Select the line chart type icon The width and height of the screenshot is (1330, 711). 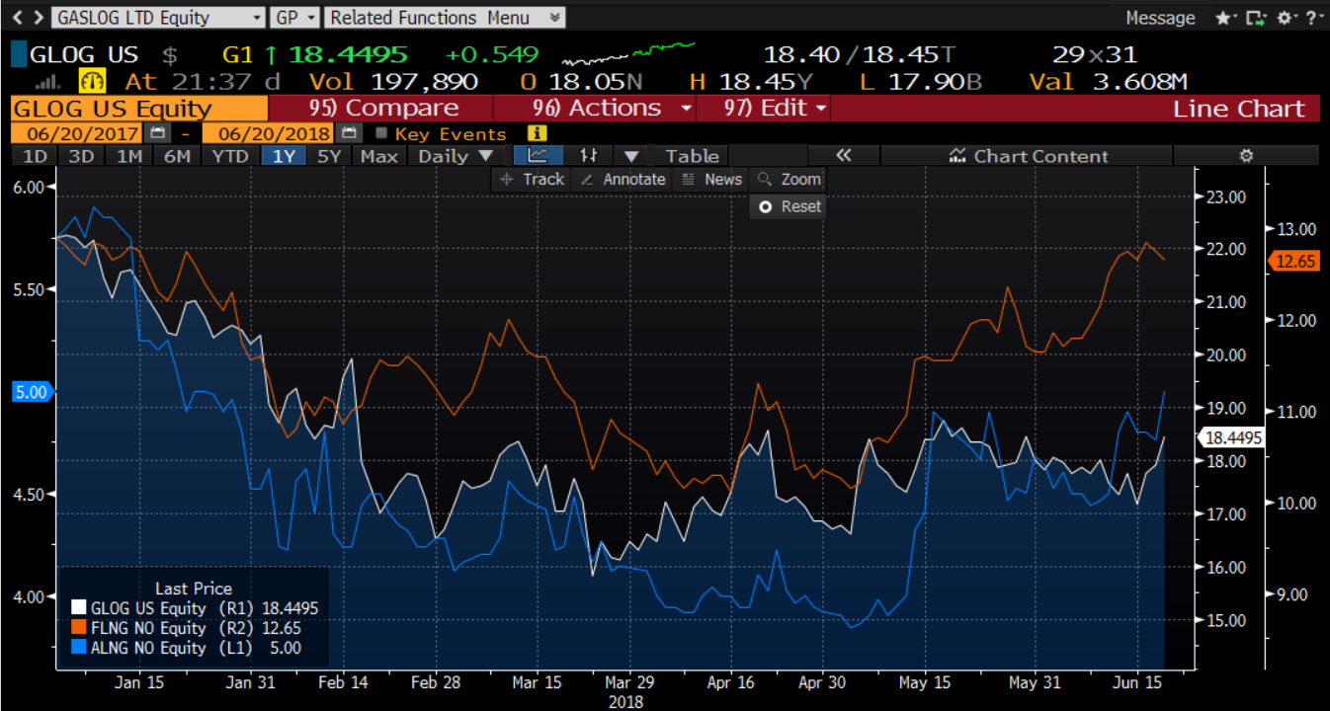tap(539, 155)
